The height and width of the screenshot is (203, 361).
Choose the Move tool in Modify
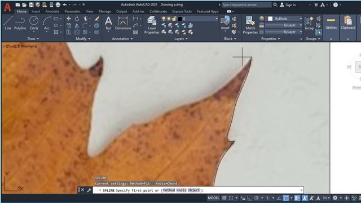click(x=69, y=19)
